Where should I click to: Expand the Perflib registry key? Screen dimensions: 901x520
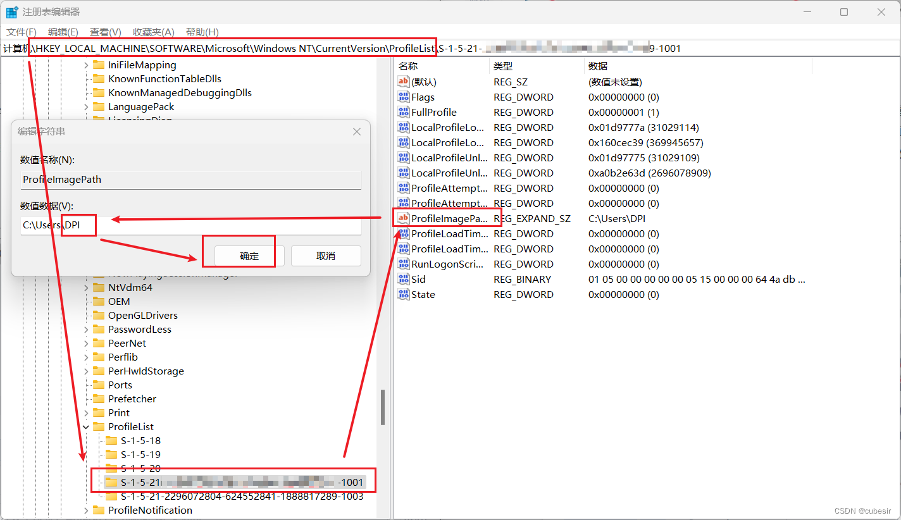tap(85, 357)
